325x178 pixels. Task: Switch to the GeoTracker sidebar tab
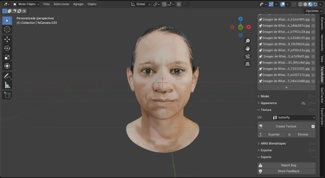click(322, 95)
